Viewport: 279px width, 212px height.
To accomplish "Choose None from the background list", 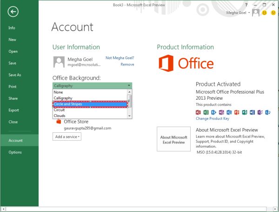I will [x=90, y=92].
